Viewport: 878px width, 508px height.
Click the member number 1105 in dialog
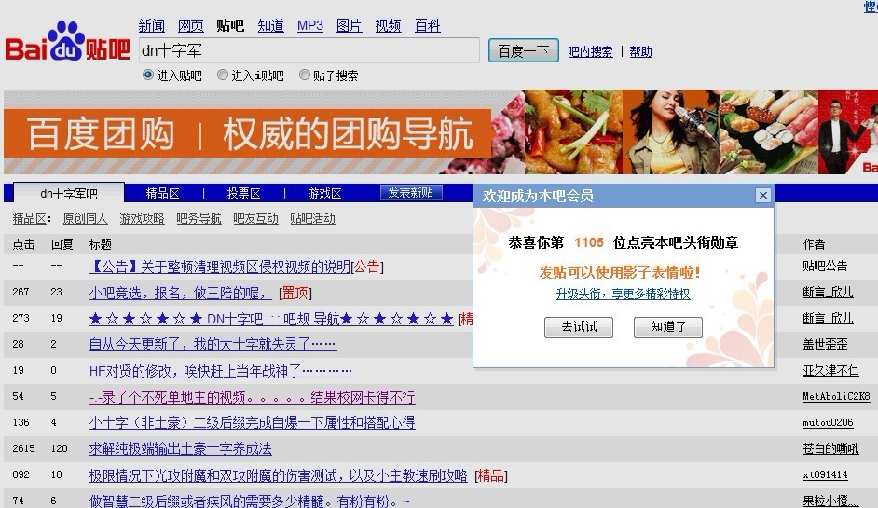[588, 242]
